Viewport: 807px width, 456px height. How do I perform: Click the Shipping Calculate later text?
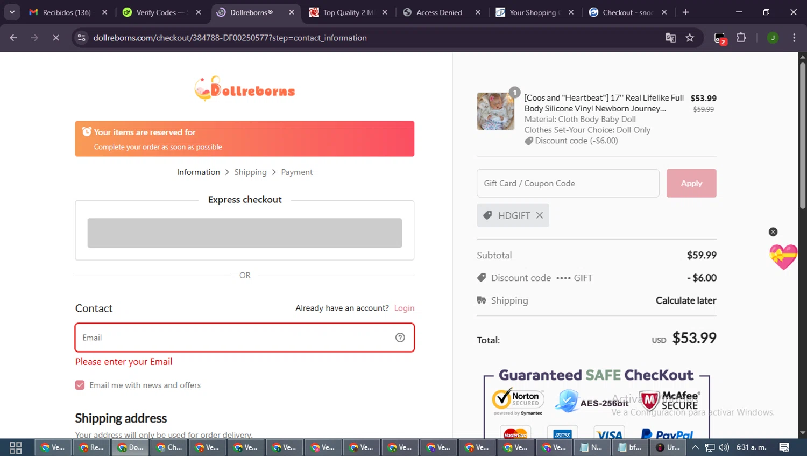686,300
